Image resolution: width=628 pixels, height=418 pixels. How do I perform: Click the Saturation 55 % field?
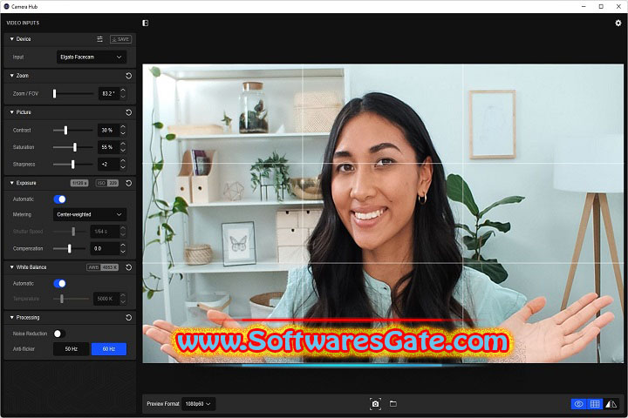[108, 147]
